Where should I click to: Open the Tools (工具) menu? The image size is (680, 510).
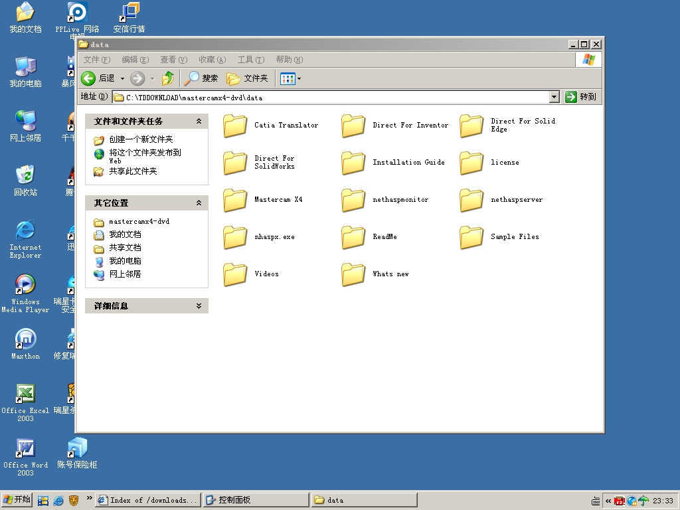click(250, 60)
